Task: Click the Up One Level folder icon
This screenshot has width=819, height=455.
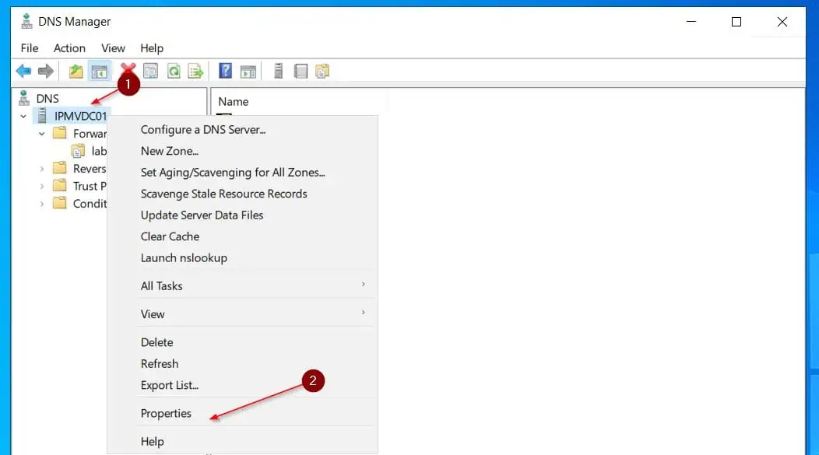Action: coord(76,71)
